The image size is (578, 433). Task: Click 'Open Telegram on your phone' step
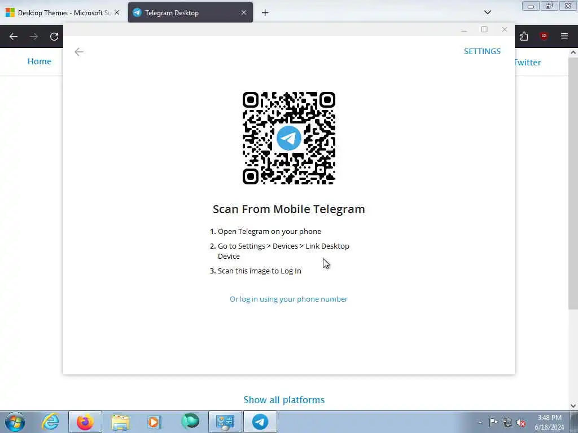[269, 232]
